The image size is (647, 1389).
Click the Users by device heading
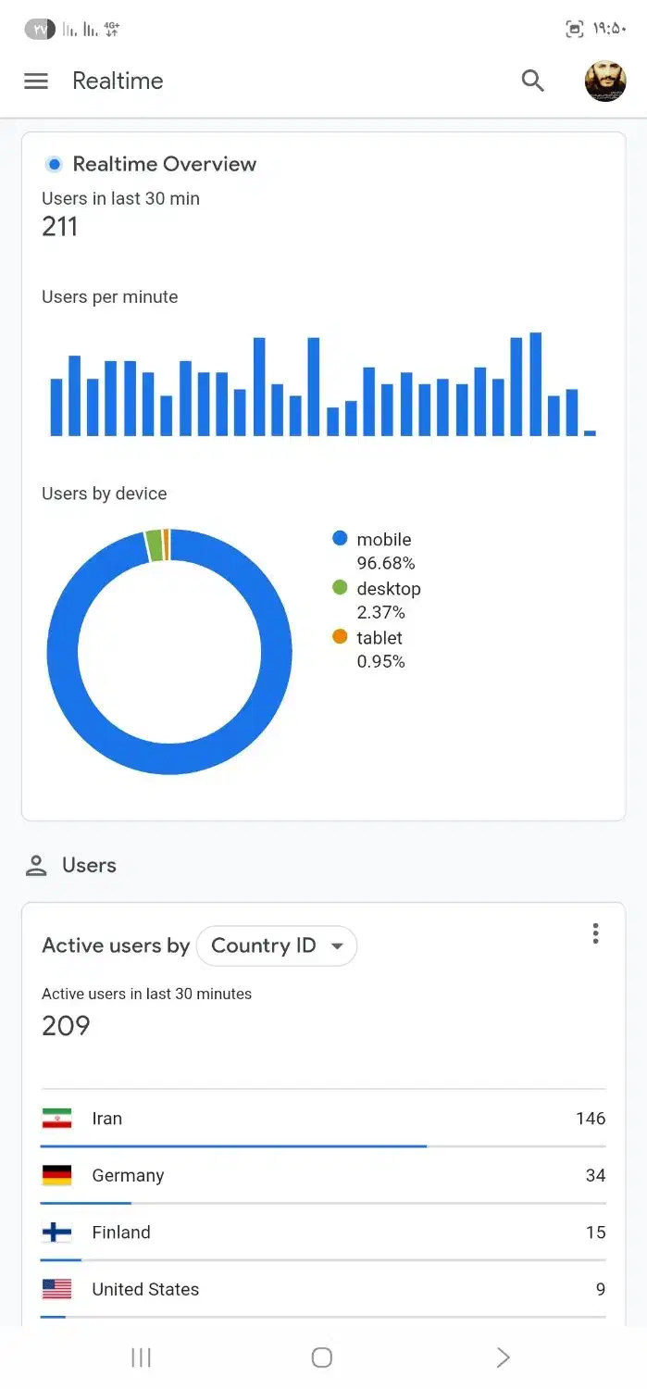click(105, 494)
